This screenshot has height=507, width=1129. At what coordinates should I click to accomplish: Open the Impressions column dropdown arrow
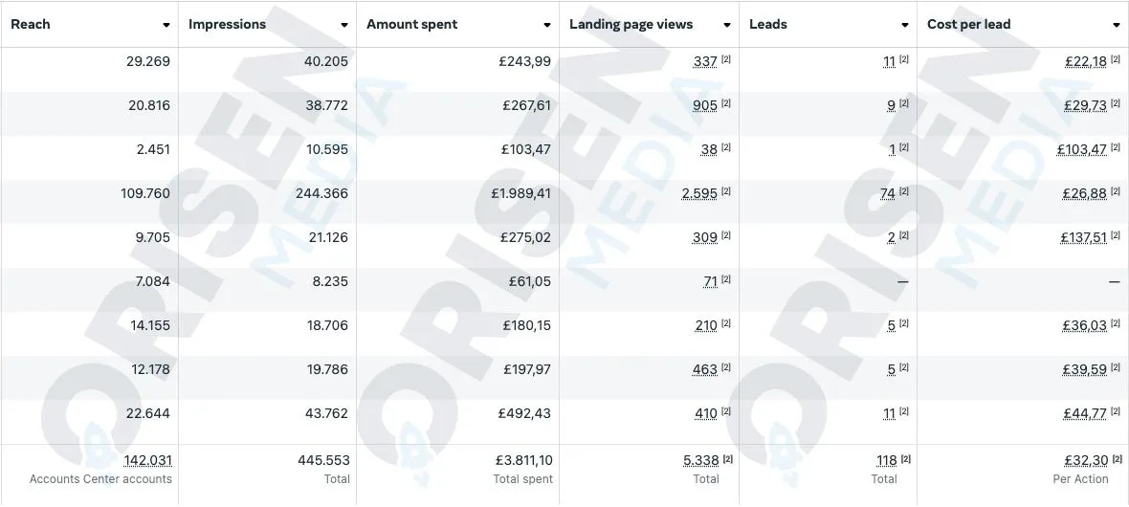[x=344, y=25]
